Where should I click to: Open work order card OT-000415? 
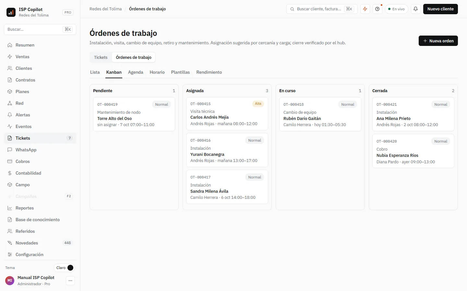click(x=227, y=114)
